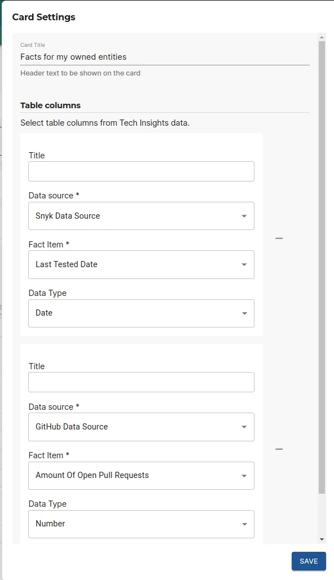The image size is (334, 580).
Task: Save the card settings
Action: 309,561
